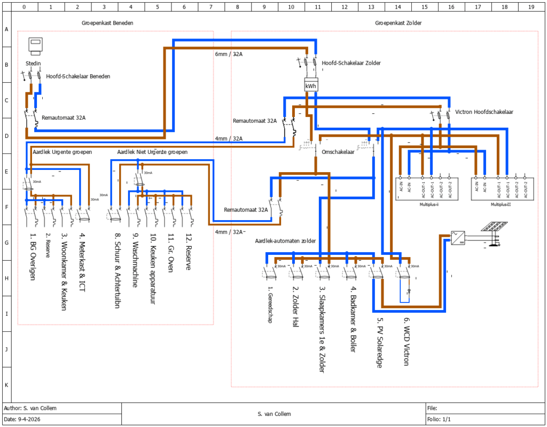Click row header G on left ruler
547x427 pixels.
click(x=6, y=242)
